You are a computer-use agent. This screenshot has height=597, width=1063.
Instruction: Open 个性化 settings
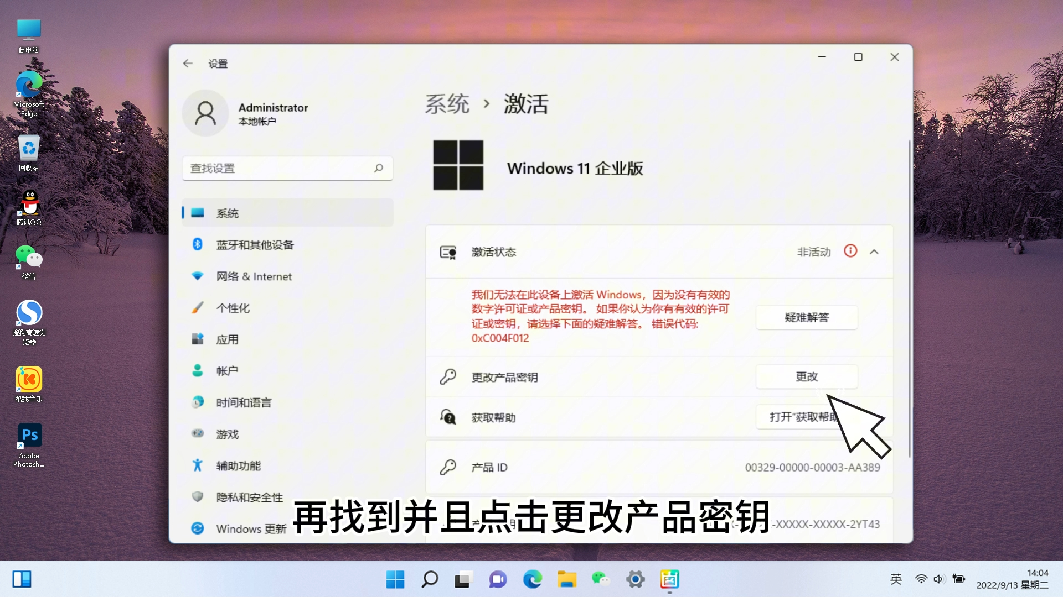[287, 308]
